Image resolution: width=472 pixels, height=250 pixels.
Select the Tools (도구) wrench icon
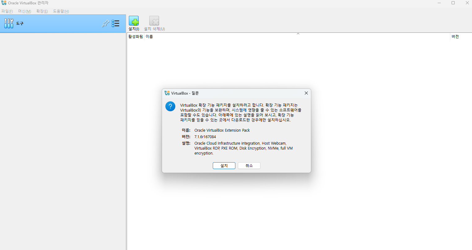click(9, 23)
